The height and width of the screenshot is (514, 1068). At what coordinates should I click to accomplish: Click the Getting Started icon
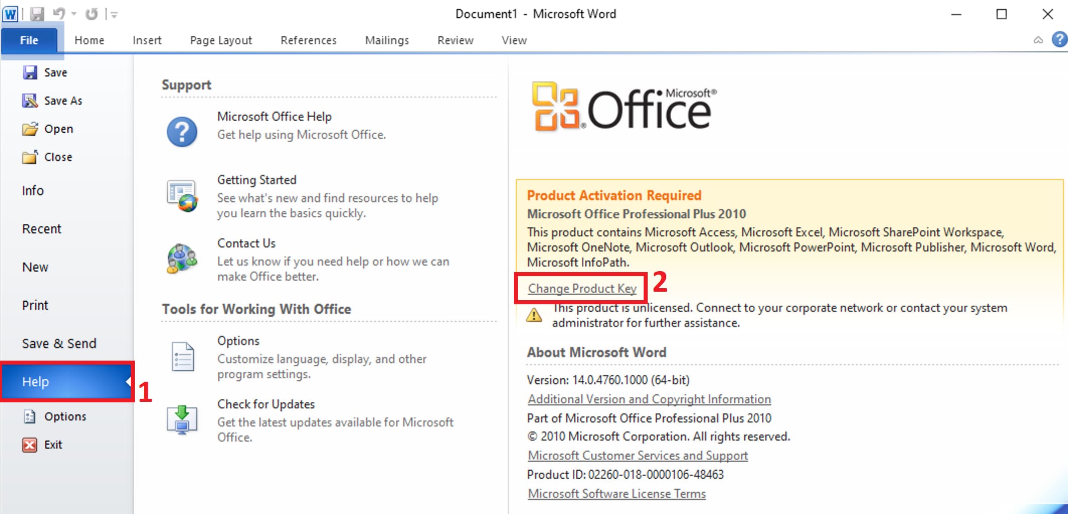pos(182,196)
